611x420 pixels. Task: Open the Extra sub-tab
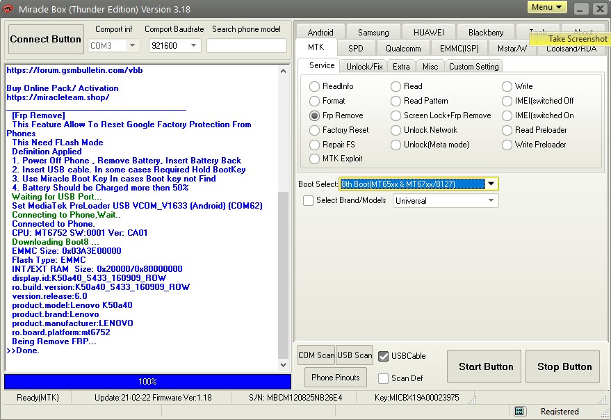coord(401,67)
